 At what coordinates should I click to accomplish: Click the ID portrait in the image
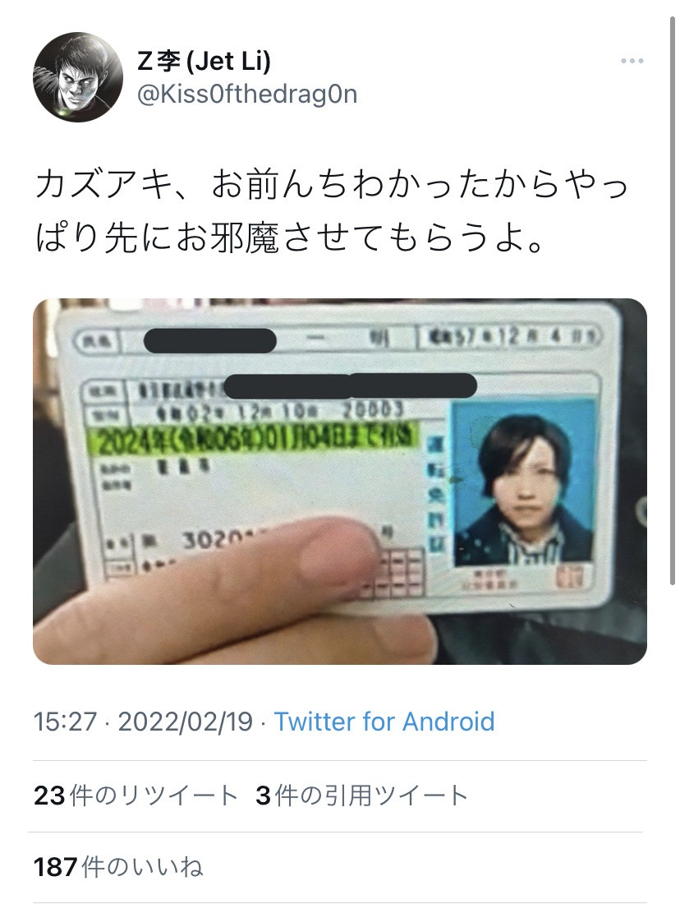(523, 482)
